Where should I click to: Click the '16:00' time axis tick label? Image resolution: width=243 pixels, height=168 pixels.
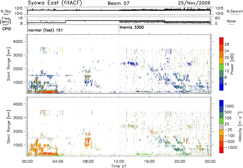click(x=149, y=162)
